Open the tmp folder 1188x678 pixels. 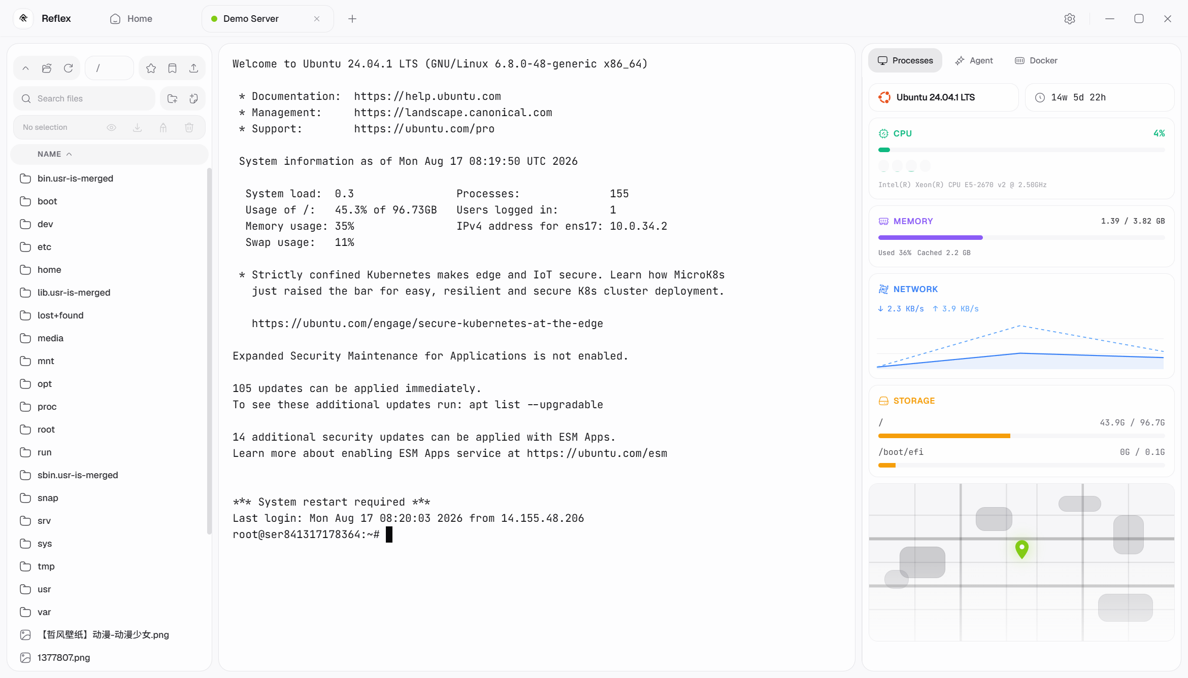[109, 566]
